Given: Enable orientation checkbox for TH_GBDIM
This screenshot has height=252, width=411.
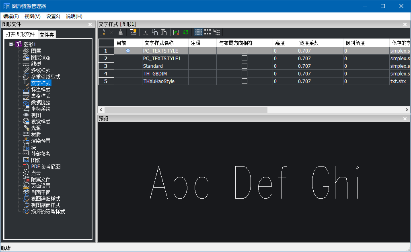Looking at the screenshot, I should click(x=244, y=73).
